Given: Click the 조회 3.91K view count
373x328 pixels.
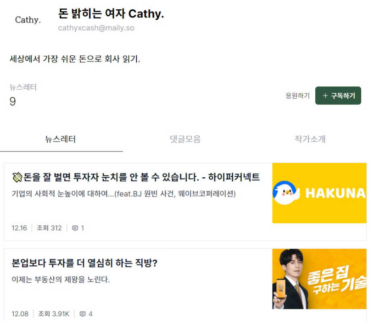Looking at the screenshot, I should 54,314.
